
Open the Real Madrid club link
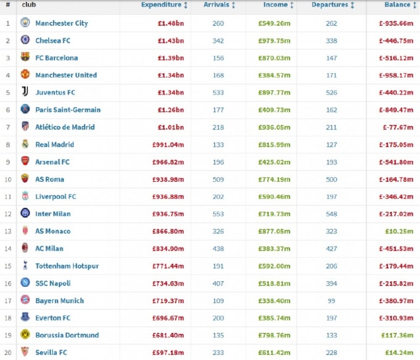pos(54,144)
